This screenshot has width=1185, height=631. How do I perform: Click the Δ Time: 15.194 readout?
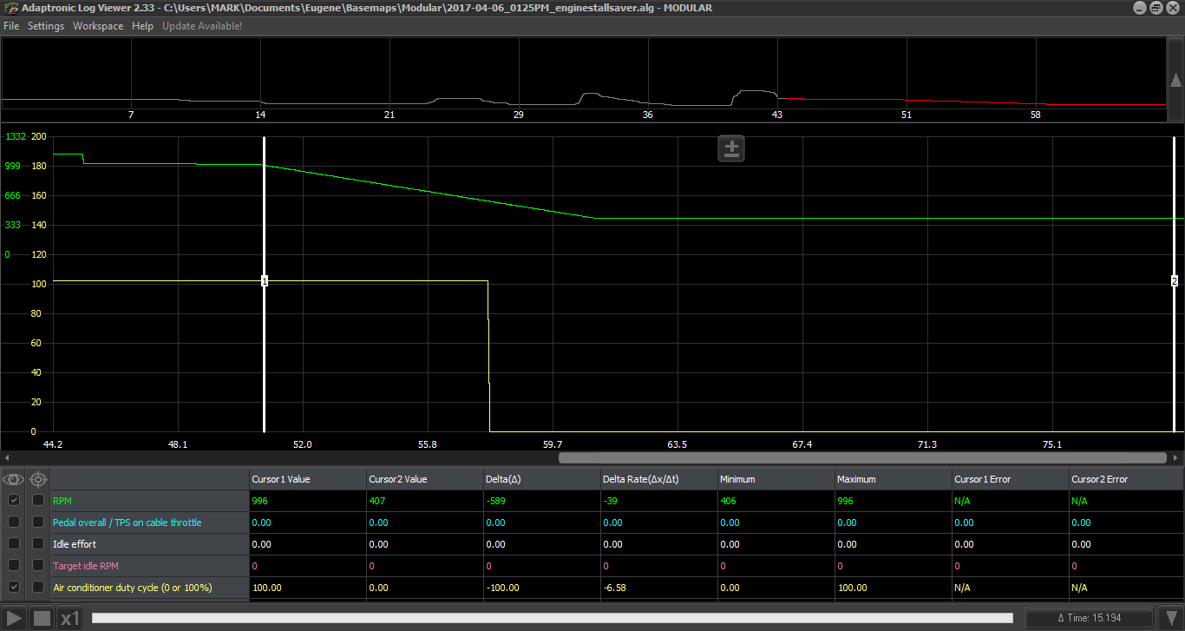(x=1089, y=618)
